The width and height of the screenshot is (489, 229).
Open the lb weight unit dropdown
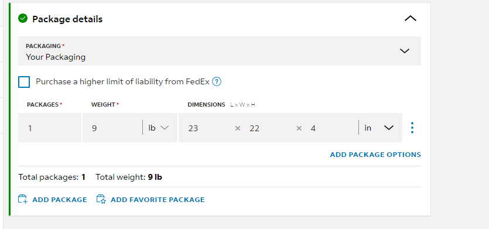[159, 128]
